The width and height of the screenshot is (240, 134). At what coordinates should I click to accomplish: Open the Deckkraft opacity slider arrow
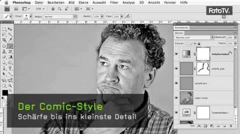coord(235,37)
